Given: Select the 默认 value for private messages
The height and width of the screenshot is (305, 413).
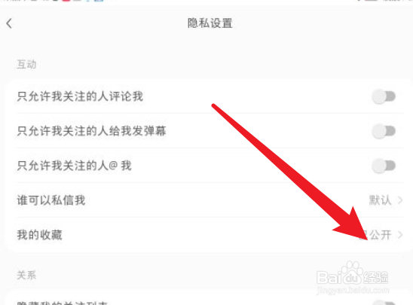Looking at the screenshot, I should [x=380, y=200].
